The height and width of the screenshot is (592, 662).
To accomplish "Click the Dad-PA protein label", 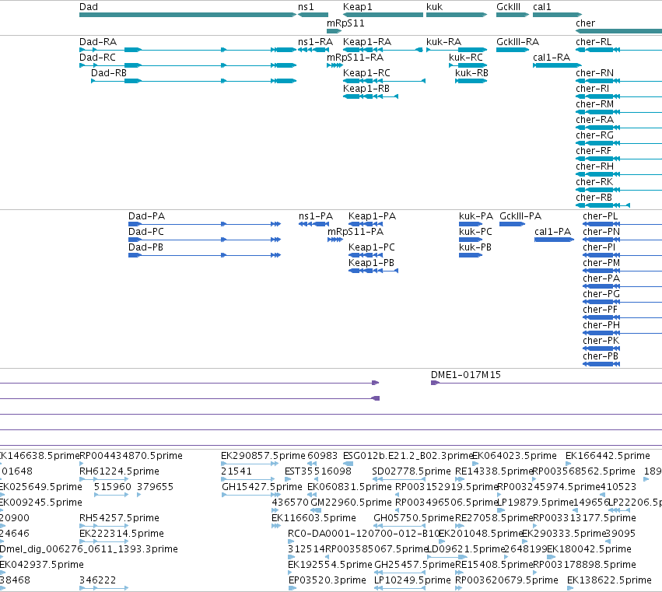I will [x=146, y=216].
